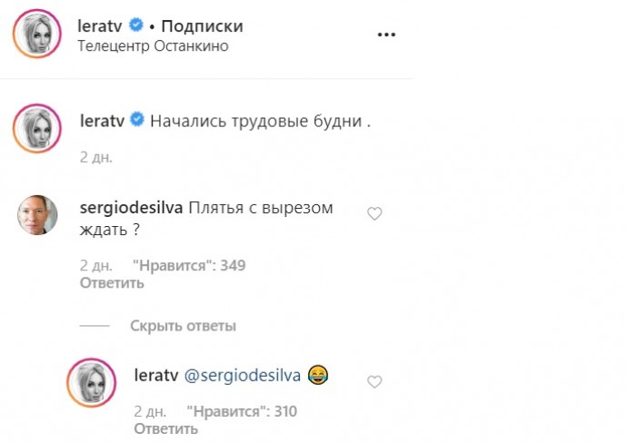Open the "Телецентр Останкино" location link
This screenshot has height=443, width=627.
pos(154,45)
